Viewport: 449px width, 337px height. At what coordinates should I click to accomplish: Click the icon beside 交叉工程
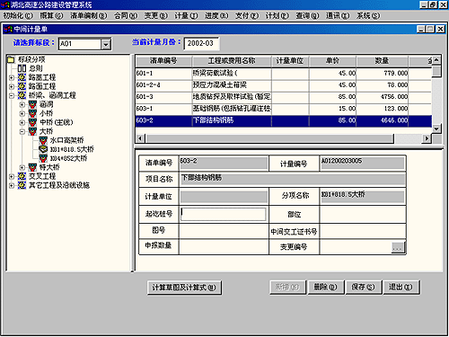click(22, 176)
